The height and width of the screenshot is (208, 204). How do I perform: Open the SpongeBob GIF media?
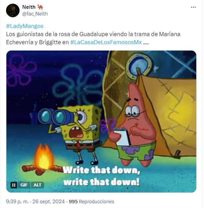(101, 121)
